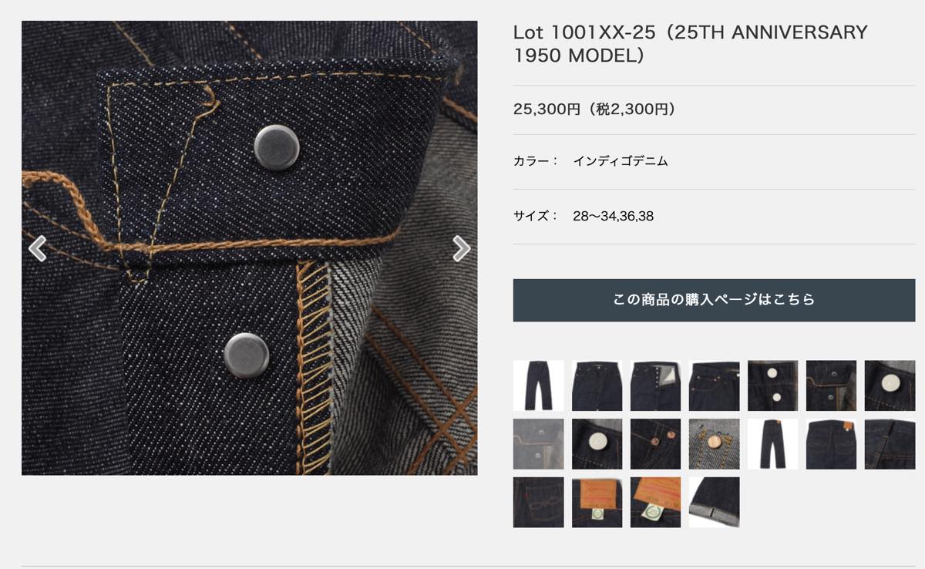Show the back pocket arcuate stitching thumbnail

point(538,503)
